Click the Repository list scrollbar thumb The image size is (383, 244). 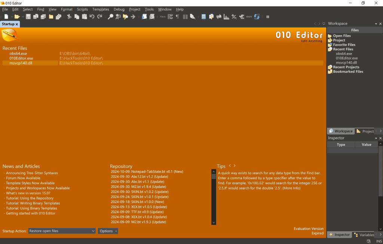[x=214, y=176]
